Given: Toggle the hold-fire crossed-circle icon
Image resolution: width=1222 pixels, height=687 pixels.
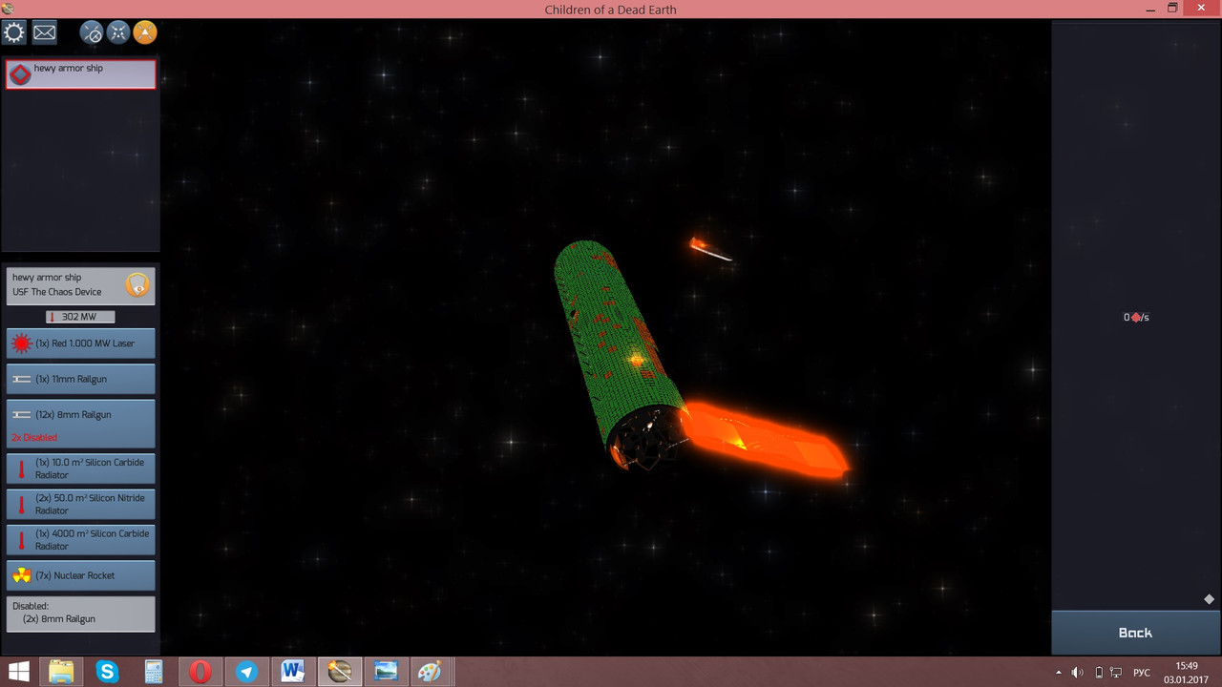Looking at the screenshot, I should (92, 33).
